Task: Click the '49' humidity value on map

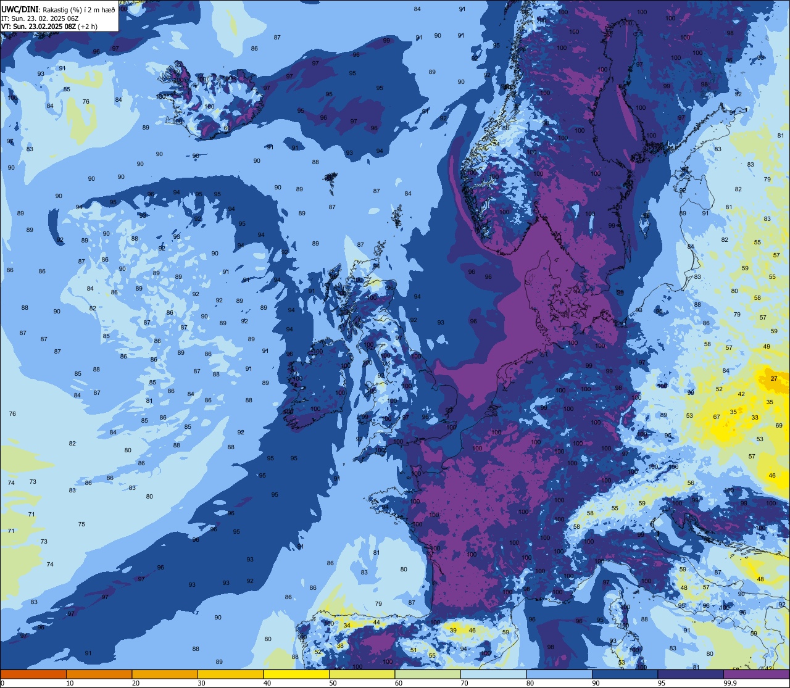Action: [x=767, y=346]
